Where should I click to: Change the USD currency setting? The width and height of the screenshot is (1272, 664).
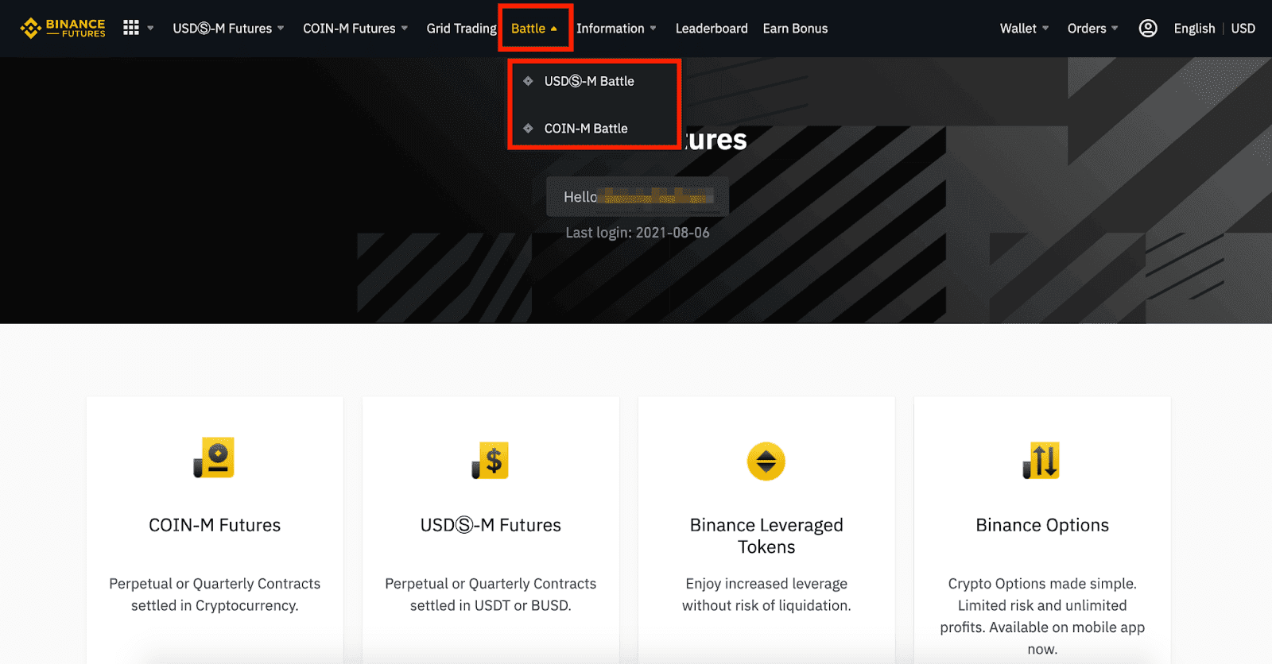click(x=1243, y=29)
